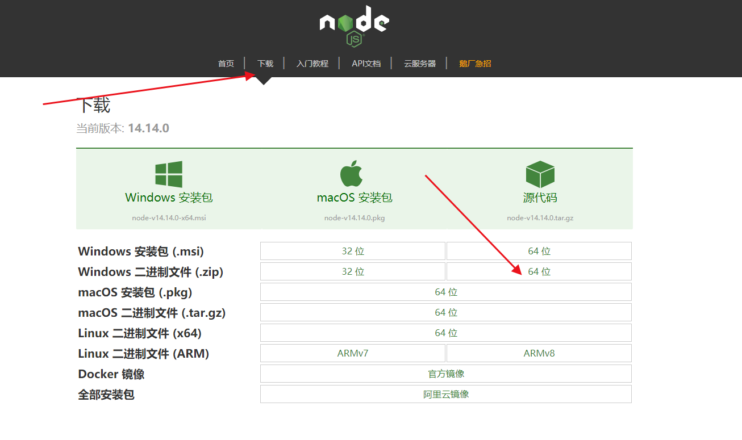Click the macOS 安装包 title link

click(355, 198)
